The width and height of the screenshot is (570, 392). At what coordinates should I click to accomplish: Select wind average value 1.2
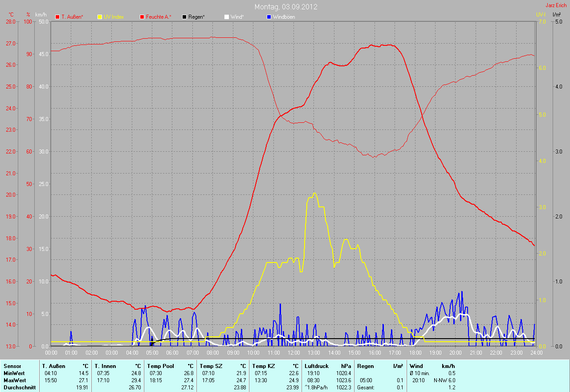452,388
